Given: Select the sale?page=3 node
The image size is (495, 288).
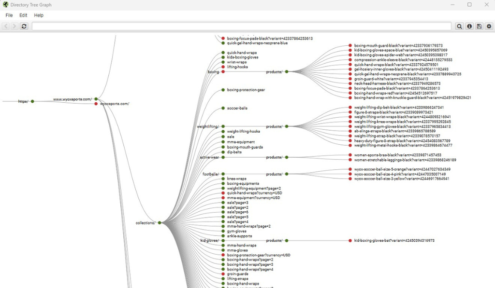Looking at the screenshot, I should [x=223, y=203].
